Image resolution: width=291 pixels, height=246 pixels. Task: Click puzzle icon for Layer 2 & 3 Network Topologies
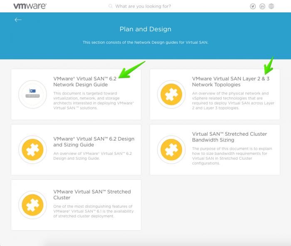click(171, 94)
